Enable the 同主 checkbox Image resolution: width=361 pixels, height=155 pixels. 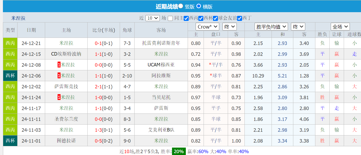(x=170, y=18)
